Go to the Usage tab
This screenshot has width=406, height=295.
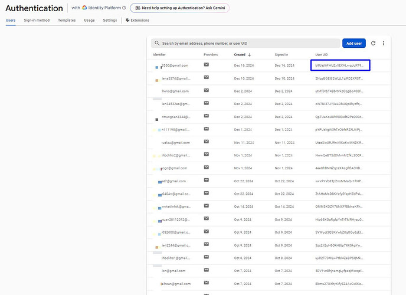click(x=89, y=20)
